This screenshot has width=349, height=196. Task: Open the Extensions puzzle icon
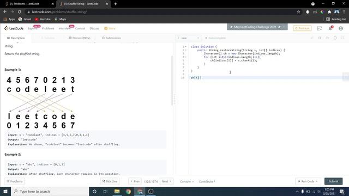pyautogui.click(x=329, y=12)
